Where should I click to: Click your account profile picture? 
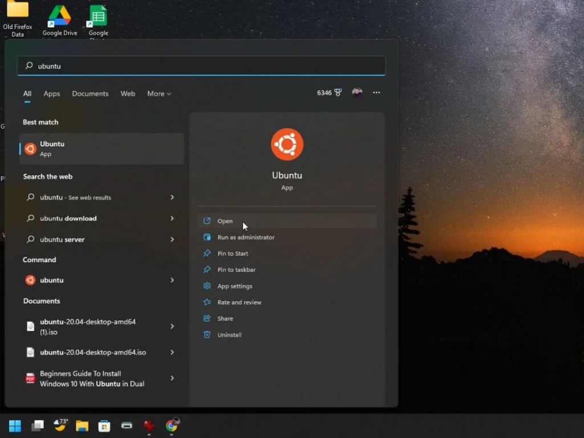click(x=358, y=92)
